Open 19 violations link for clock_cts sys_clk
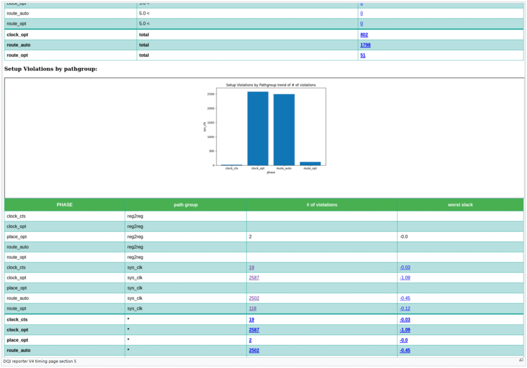The width and height of the screenshot is (527, 368). 251,267
